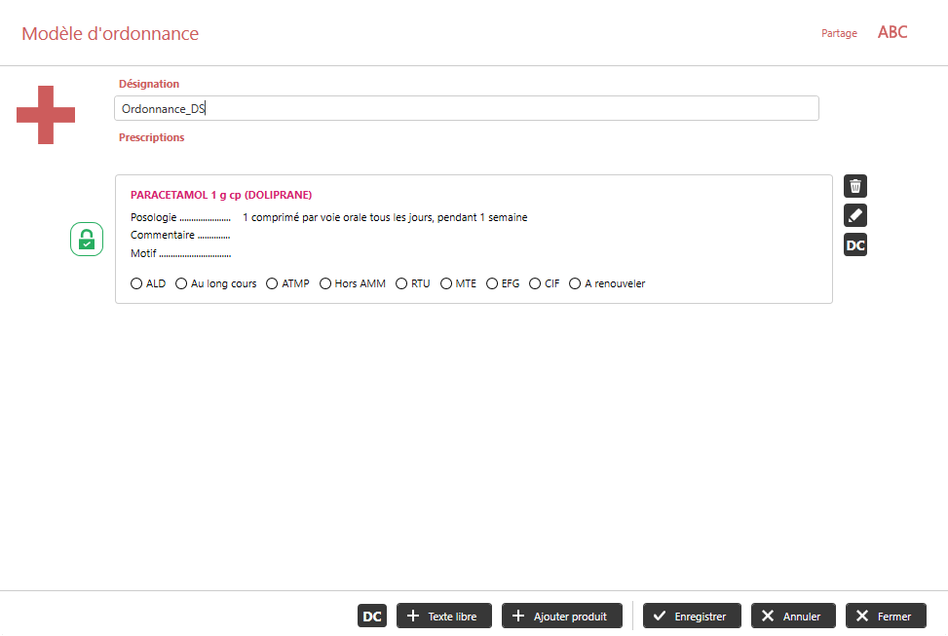Click the red cross medical icon
The width and height of the screenshot is (948, 636).
coord(46,115)
